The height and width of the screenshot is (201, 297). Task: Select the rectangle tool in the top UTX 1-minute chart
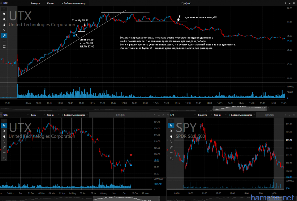(4, 47)
